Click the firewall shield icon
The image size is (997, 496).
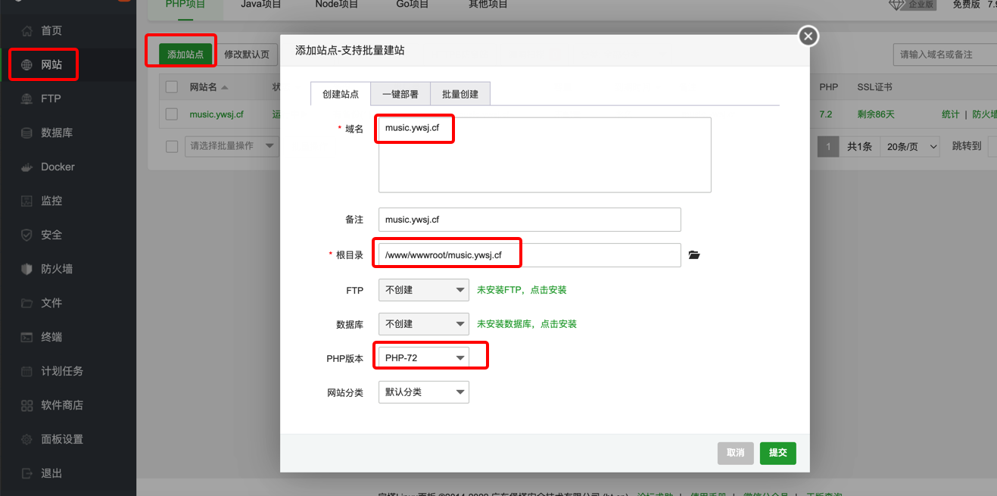click(27, 270)
